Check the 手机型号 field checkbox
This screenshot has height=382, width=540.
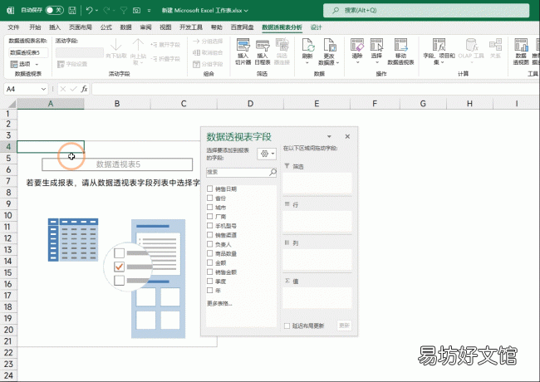click(x=209, y=225)
